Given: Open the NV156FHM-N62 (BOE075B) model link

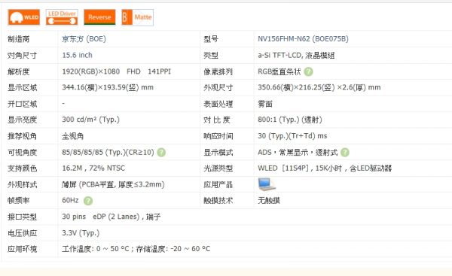Looking at the screenshot, I should coord(303,39).
